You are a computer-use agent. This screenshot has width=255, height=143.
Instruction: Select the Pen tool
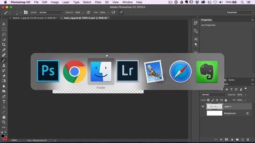(x=4, y=97)
